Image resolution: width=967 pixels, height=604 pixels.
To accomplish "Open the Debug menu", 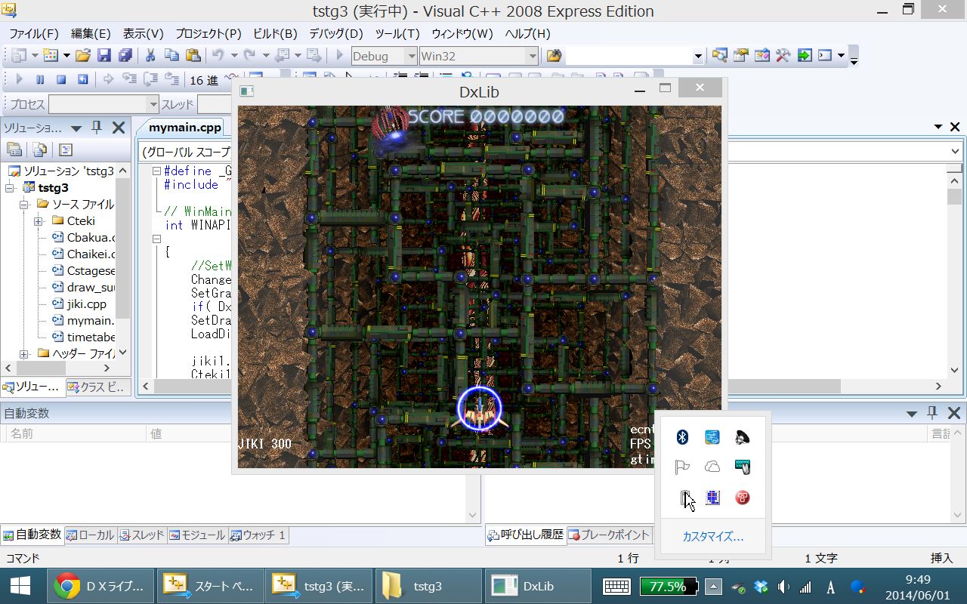I will tap(336, 33).
